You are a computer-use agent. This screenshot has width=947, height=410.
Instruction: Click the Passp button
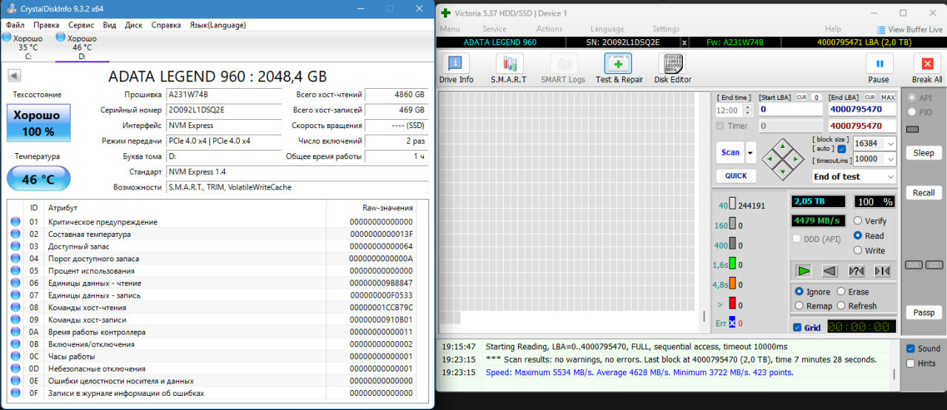pyautogui.click(x=923, y=312)
